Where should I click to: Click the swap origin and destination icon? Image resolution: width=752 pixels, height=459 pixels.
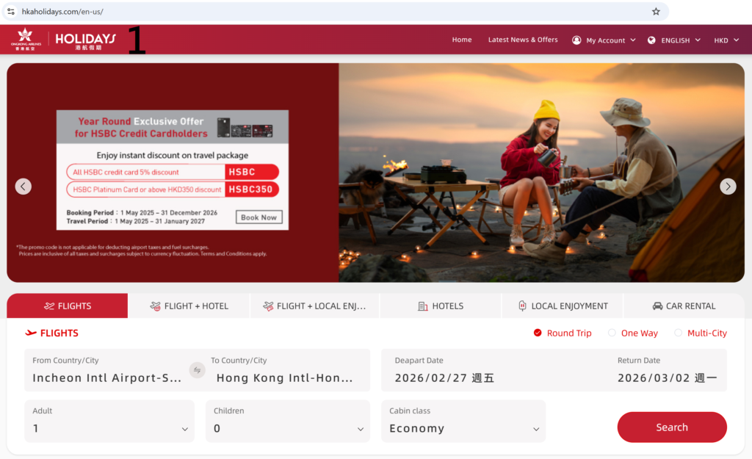(x=196, y=370)
